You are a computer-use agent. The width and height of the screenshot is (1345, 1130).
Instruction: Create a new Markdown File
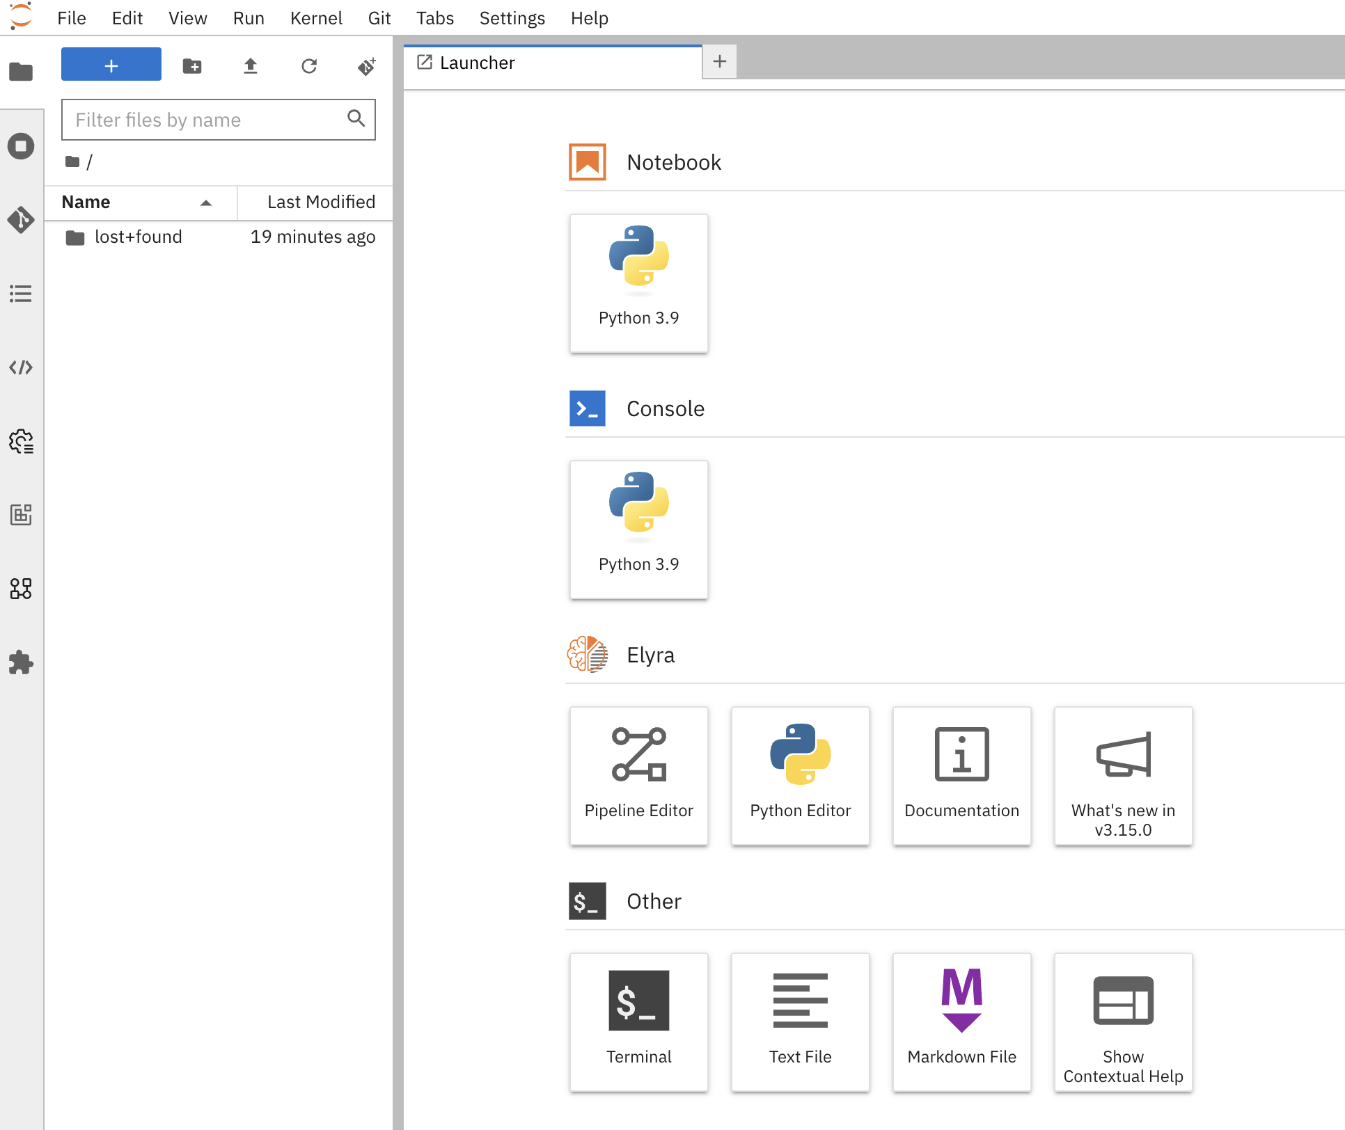point(962,1022)
